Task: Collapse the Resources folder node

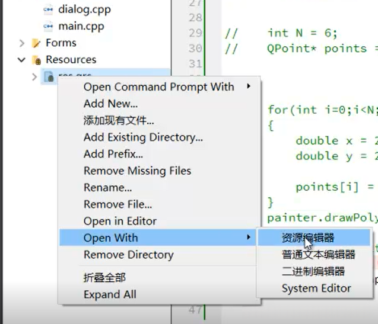Action: tap(22, 60)
